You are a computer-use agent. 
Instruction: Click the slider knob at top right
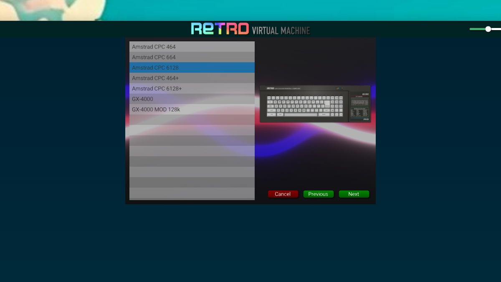488,29
